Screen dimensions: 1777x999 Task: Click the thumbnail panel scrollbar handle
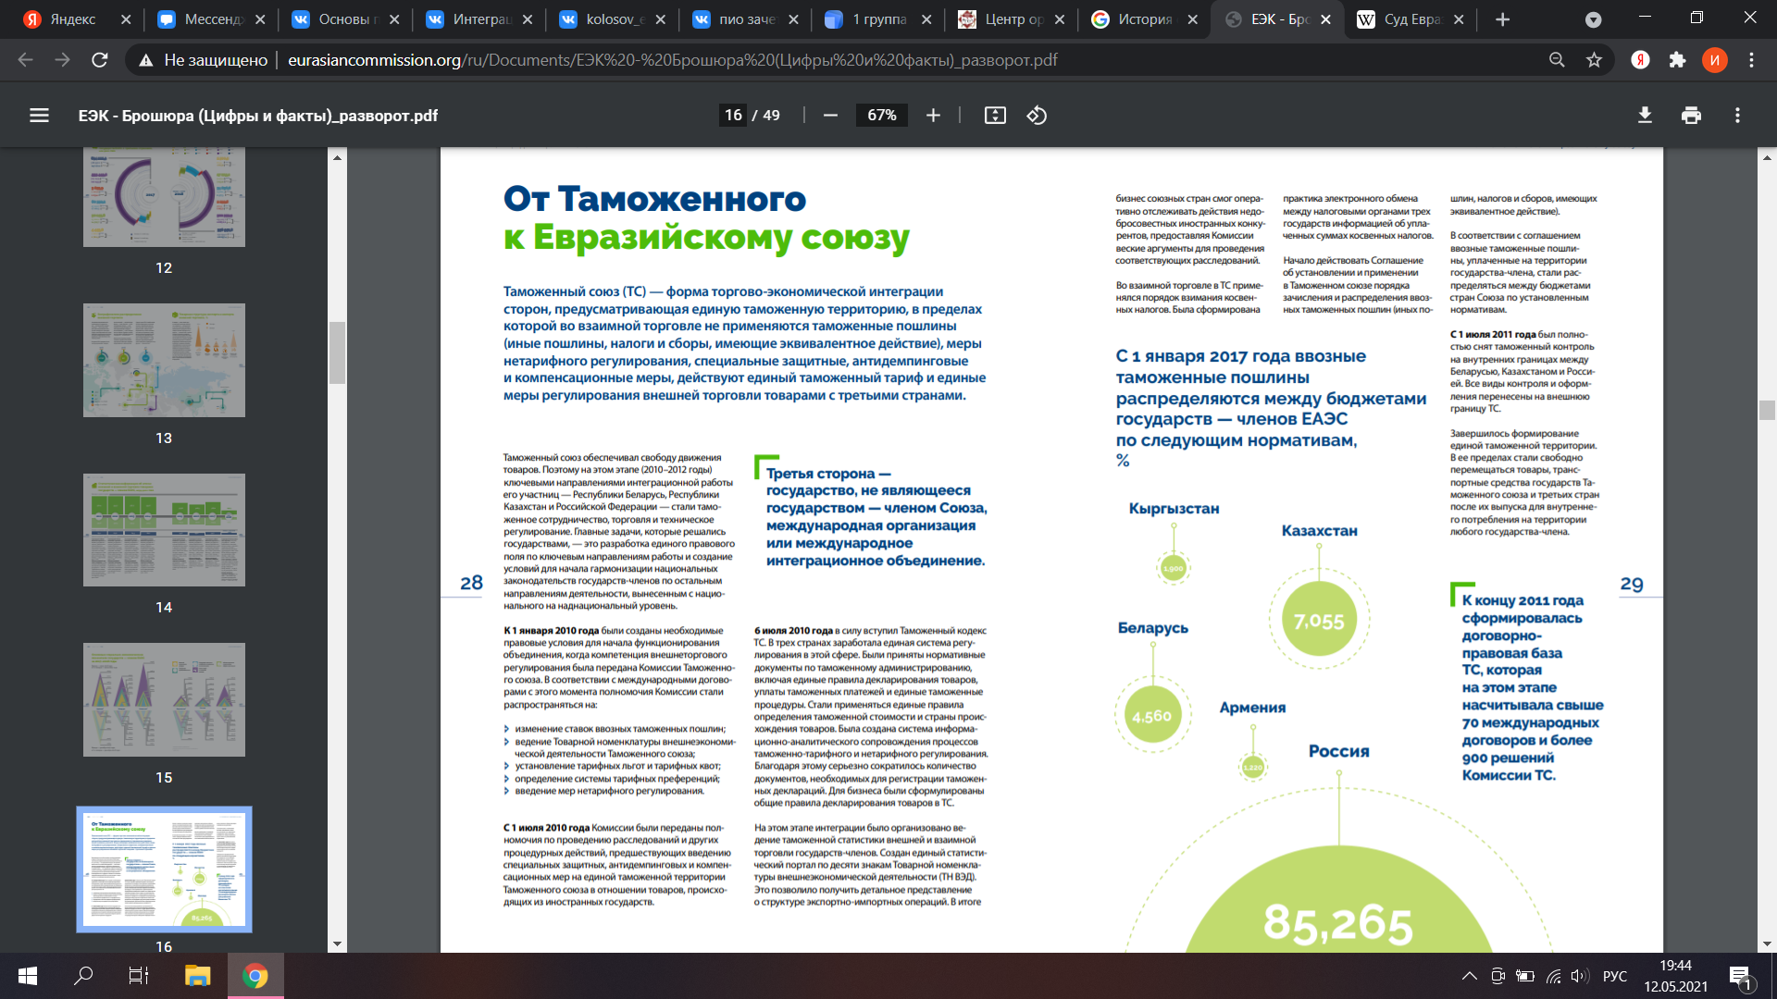point(337,352)
